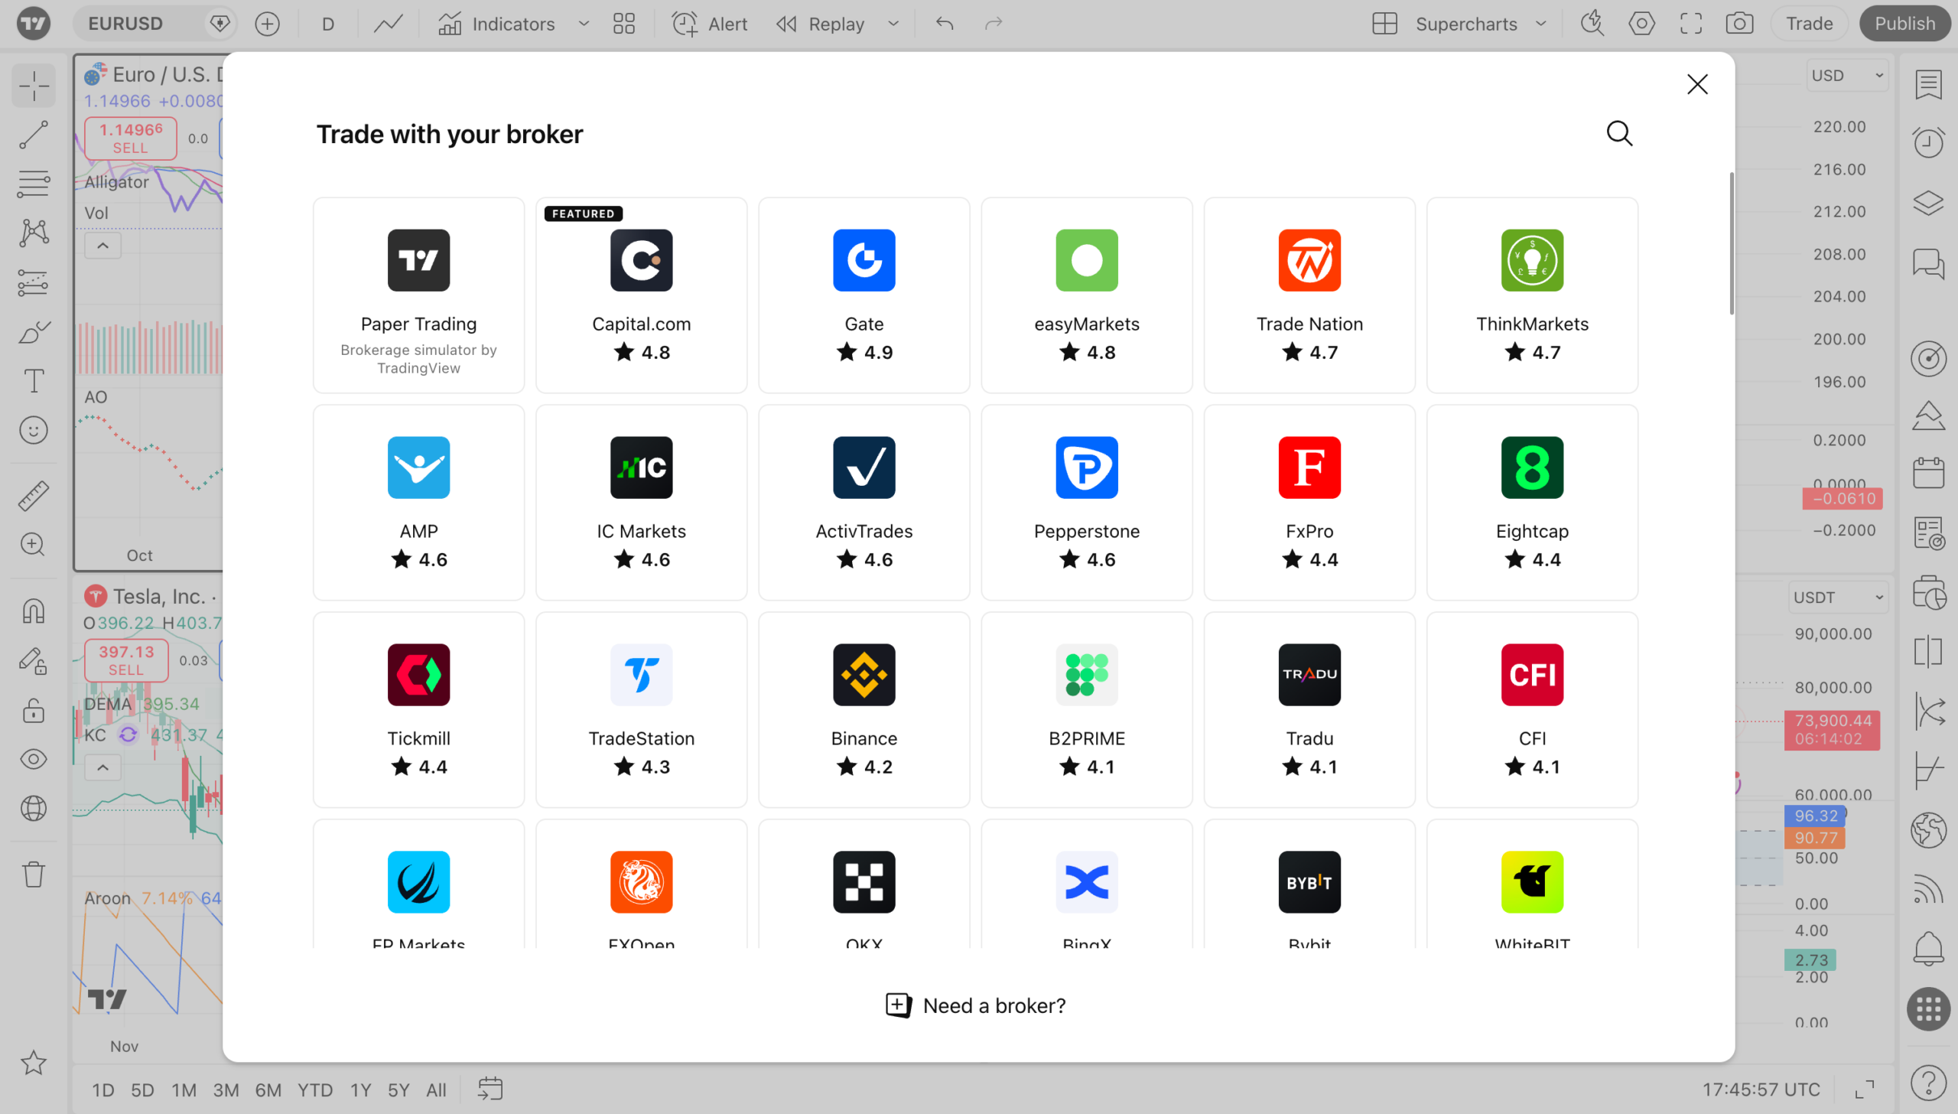Open chart settings hexagon icon
The height and width of the screenshot is (1114, 1958).
click(1641, 24)
